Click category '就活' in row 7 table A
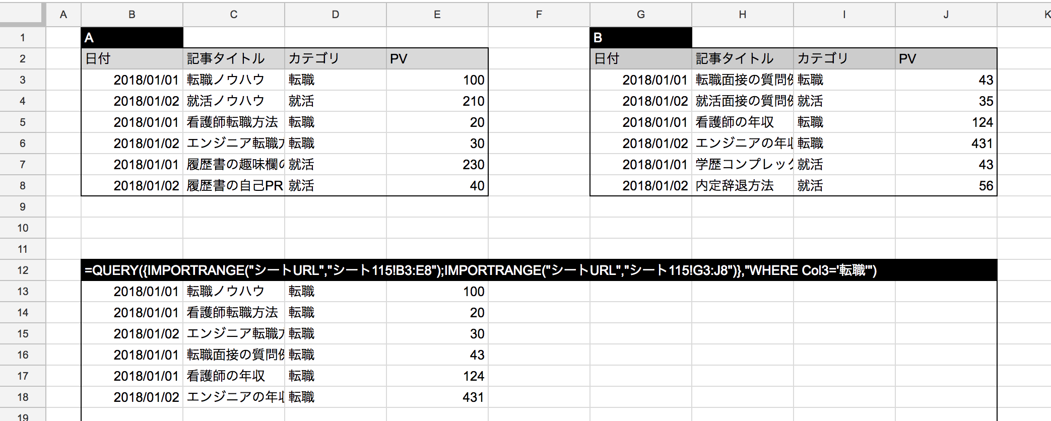Viewport: 1051px width, 421px height. pos(336,165)
